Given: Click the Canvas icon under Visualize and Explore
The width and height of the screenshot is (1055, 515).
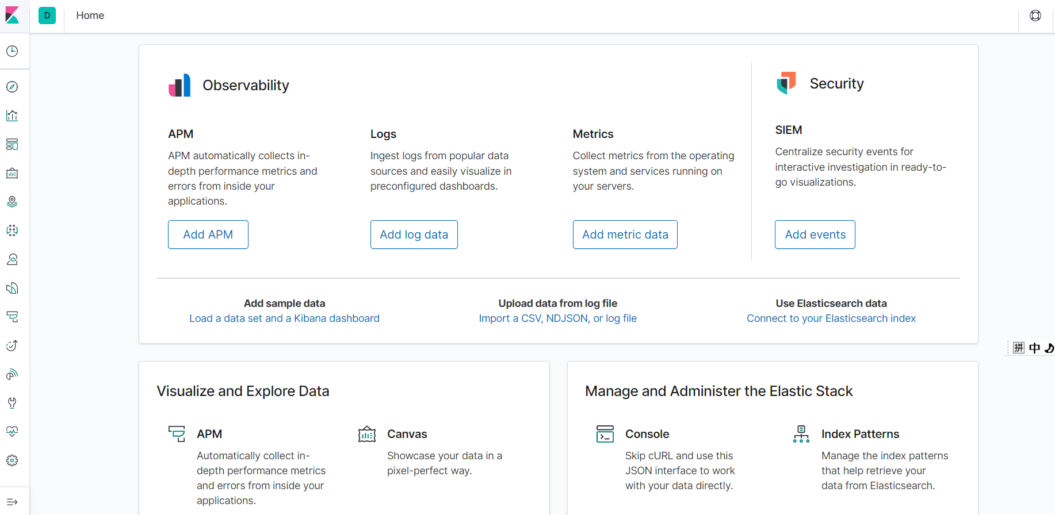Looking at the screenshot, I should click(x=367, y=434).
